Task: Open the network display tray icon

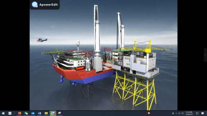Action: pyautogui.click(x=183, y=113)
